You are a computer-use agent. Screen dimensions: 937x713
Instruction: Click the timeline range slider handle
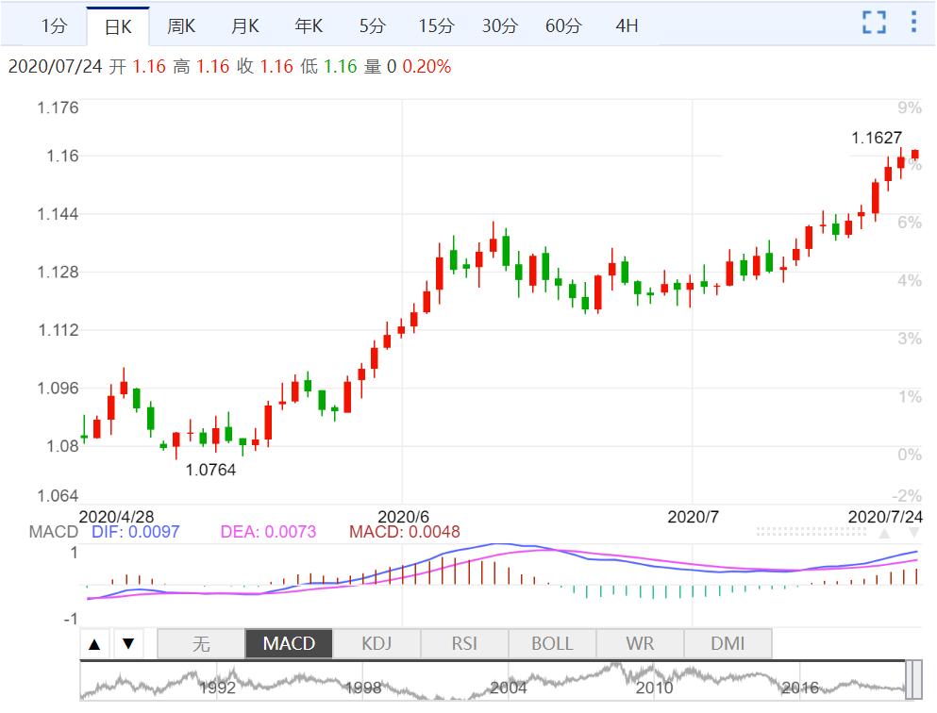pyautogui.click(x=913, y=680)
